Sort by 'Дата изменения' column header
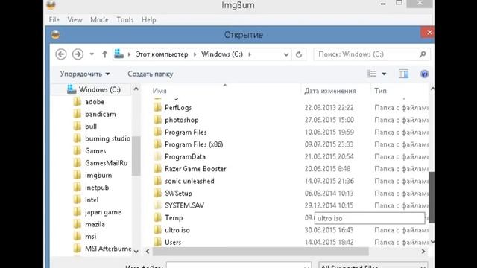Viewport: 477px width, 268px height. click(330, 91)
